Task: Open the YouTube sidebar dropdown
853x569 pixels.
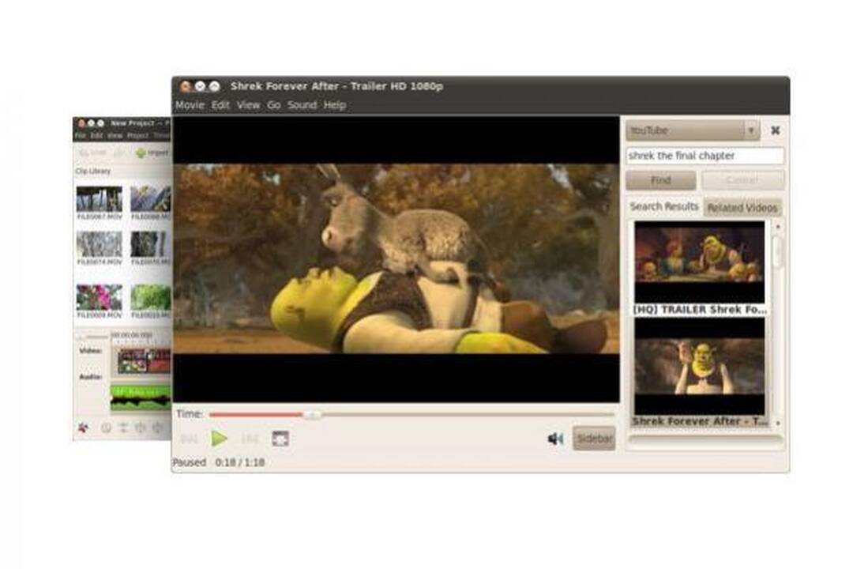Action: coord(693,130)
